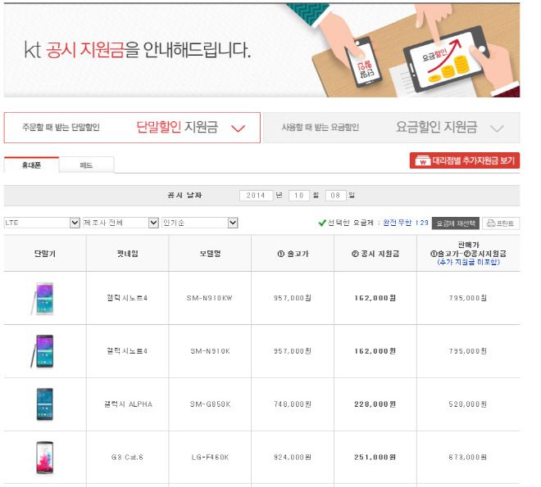Click the 완전무한 129 plan link

406,223
